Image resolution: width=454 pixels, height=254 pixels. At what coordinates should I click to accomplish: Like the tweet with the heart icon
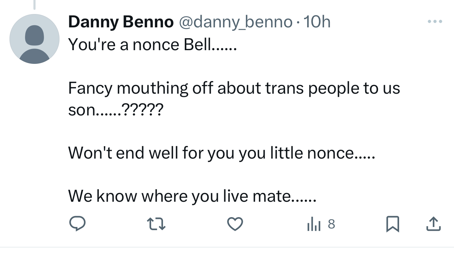pos(235,224)
